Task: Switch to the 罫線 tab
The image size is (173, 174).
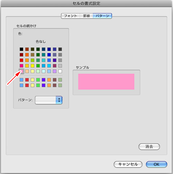Action: pos(86,16)
